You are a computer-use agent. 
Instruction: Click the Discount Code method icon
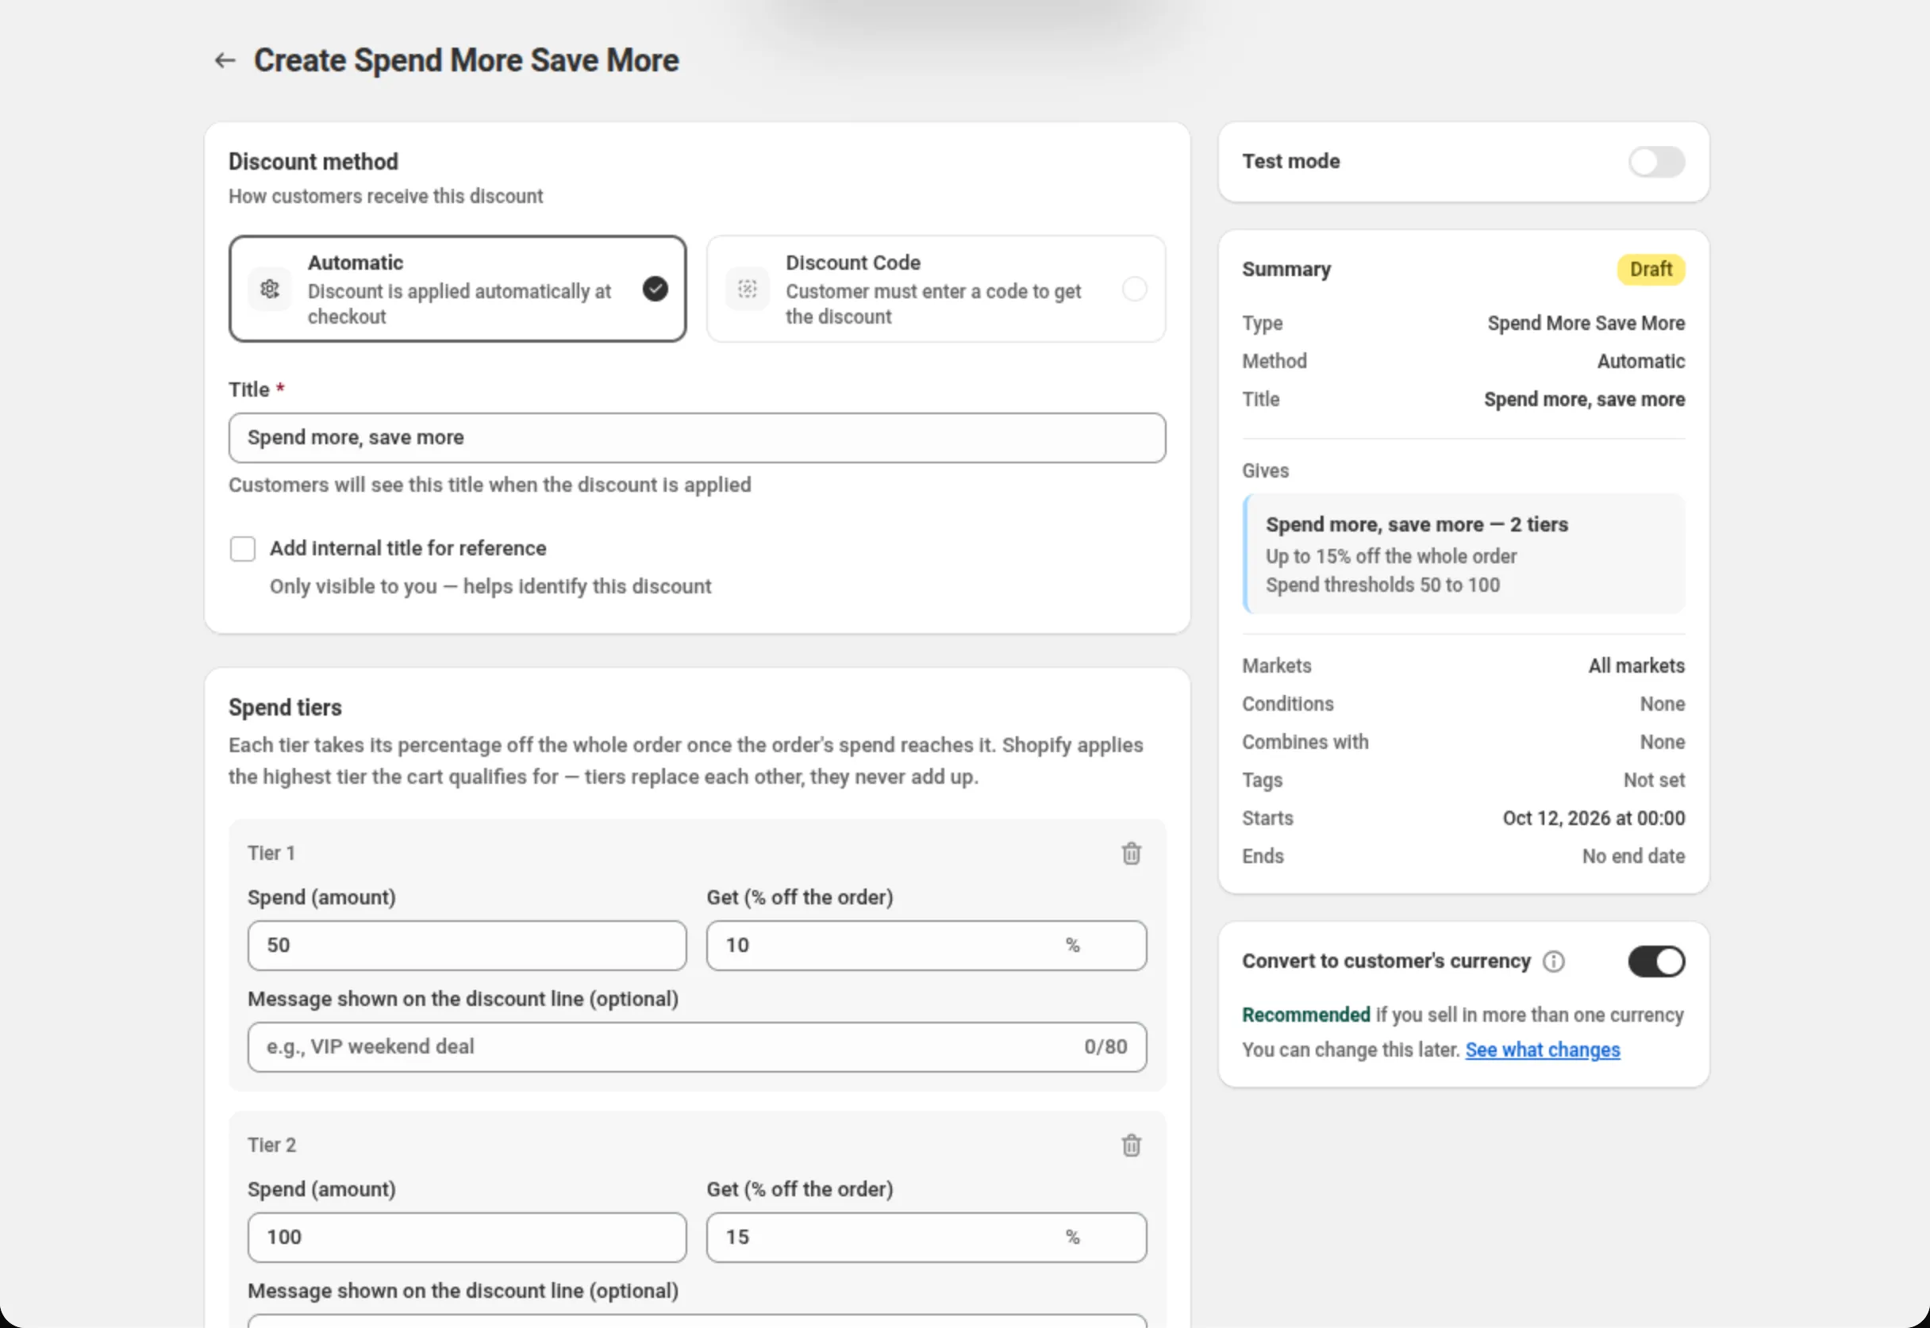(748, 289)
